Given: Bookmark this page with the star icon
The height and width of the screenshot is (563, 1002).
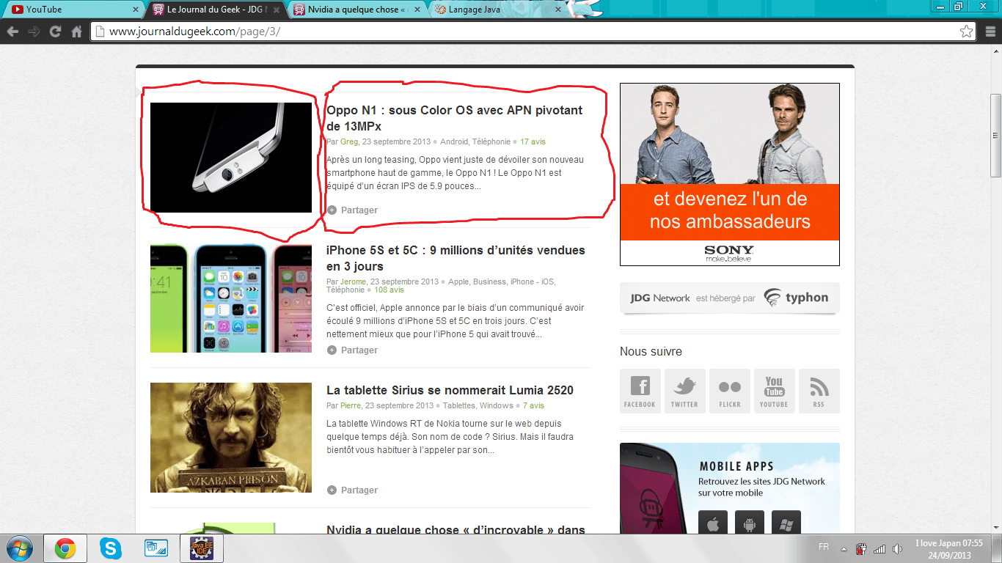Looking at the screenshot, I should (x=967, y=32).
